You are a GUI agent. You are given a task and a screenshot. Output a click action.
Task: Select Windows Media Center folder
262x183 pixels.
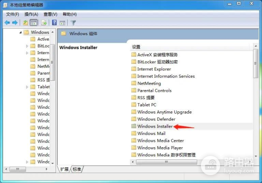pyautogui.click(x=158, y=141)
